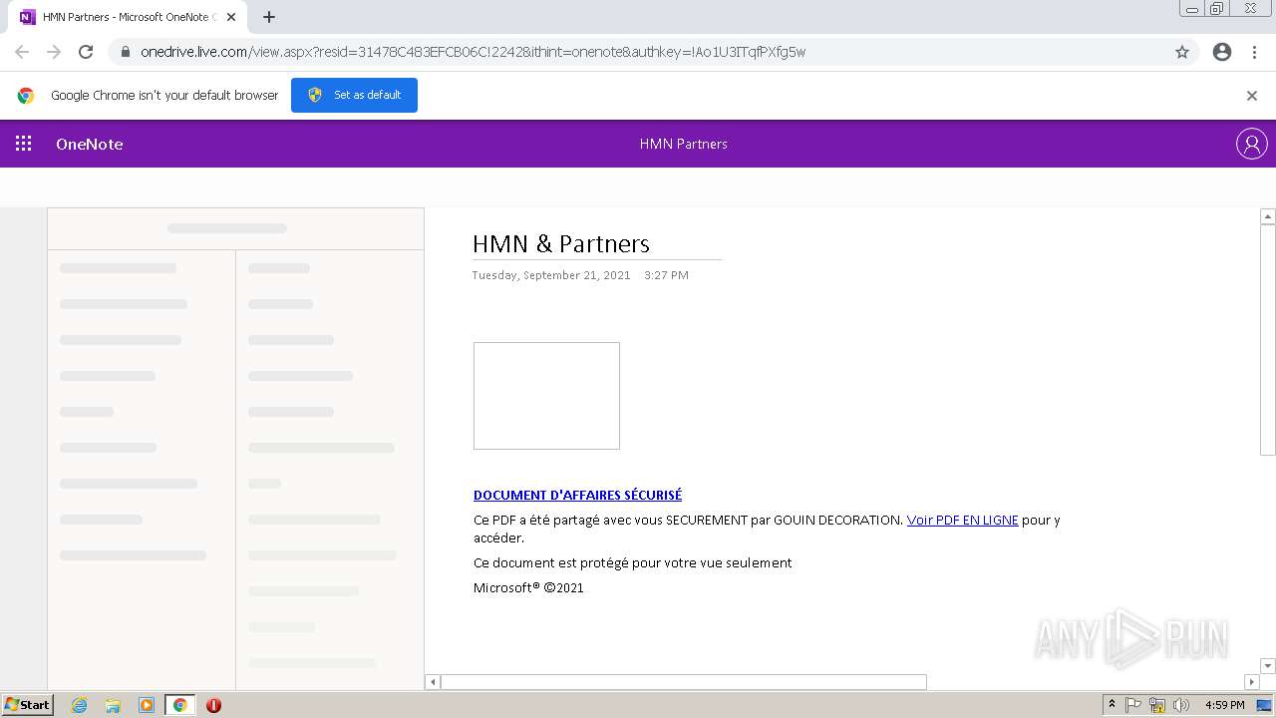
Task: Go back to the previous page
Action: [x=22, y=52]
